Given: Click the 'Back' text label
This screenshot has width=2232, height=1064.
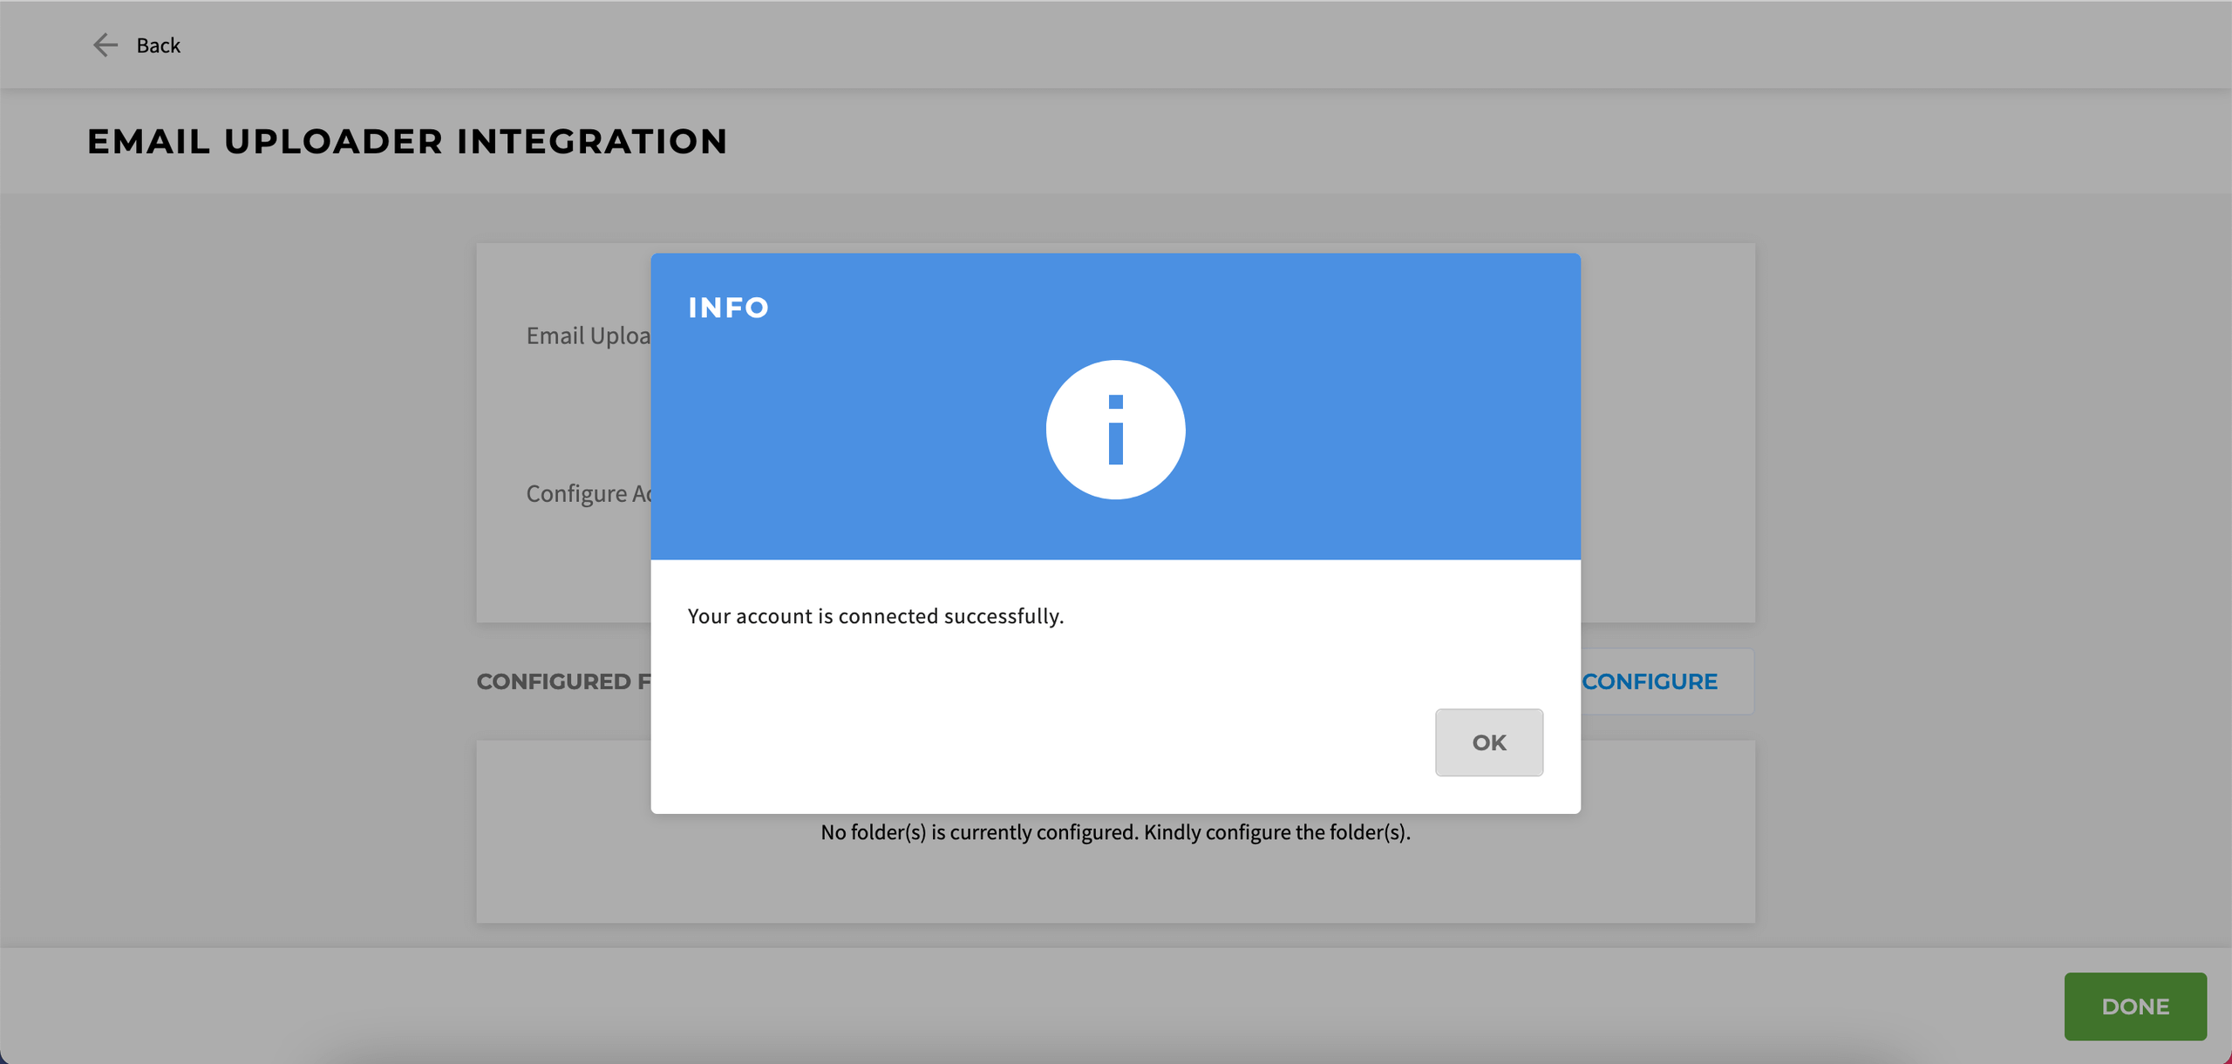Looking at the screenshot, I should 158,45.
